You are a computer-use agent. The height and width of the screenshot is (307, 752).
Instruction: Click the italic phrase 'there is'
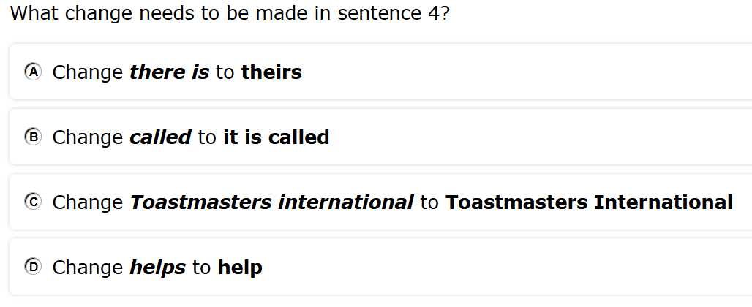170,72
